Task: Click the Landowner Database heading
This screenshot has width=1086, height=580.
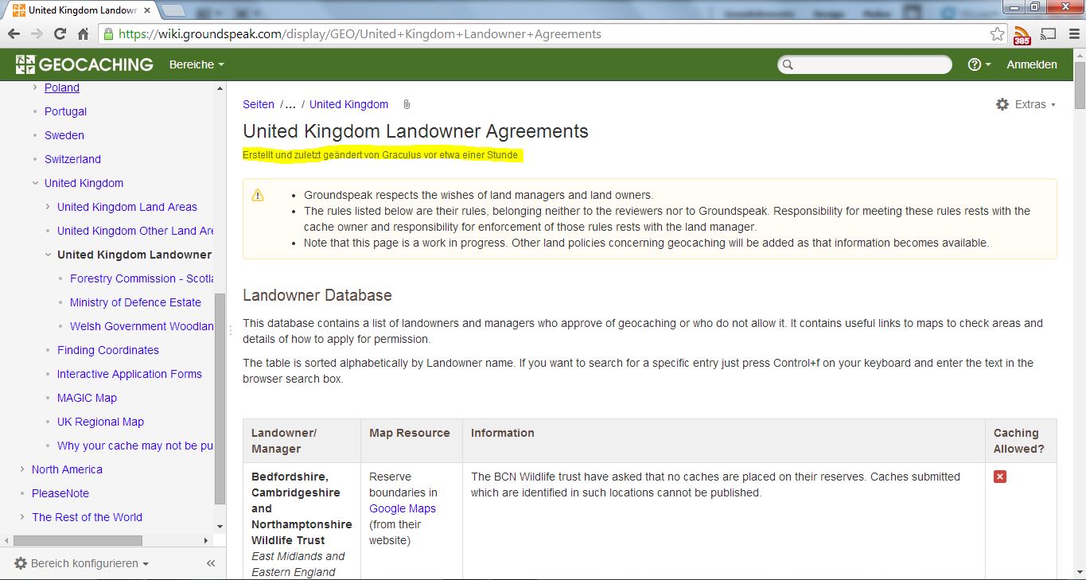Action: (317, 295)
